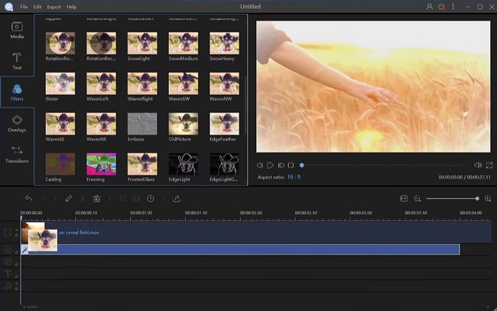Select the round RotationRo... filter thumbnail
497x311 pixels.
[x=60, y=43]
